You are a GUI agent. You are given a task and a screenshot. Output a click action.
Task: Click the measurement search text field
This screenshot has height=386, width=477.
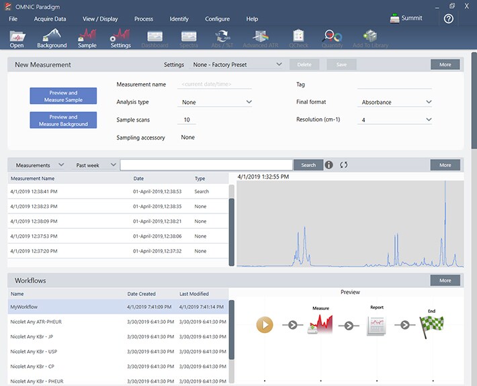pos(206,164)
